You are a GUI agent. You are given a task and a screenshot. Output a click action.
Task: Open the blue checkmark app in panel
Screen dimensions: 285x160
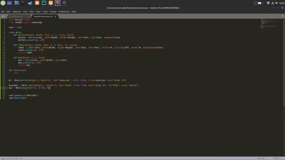point(30,3)
